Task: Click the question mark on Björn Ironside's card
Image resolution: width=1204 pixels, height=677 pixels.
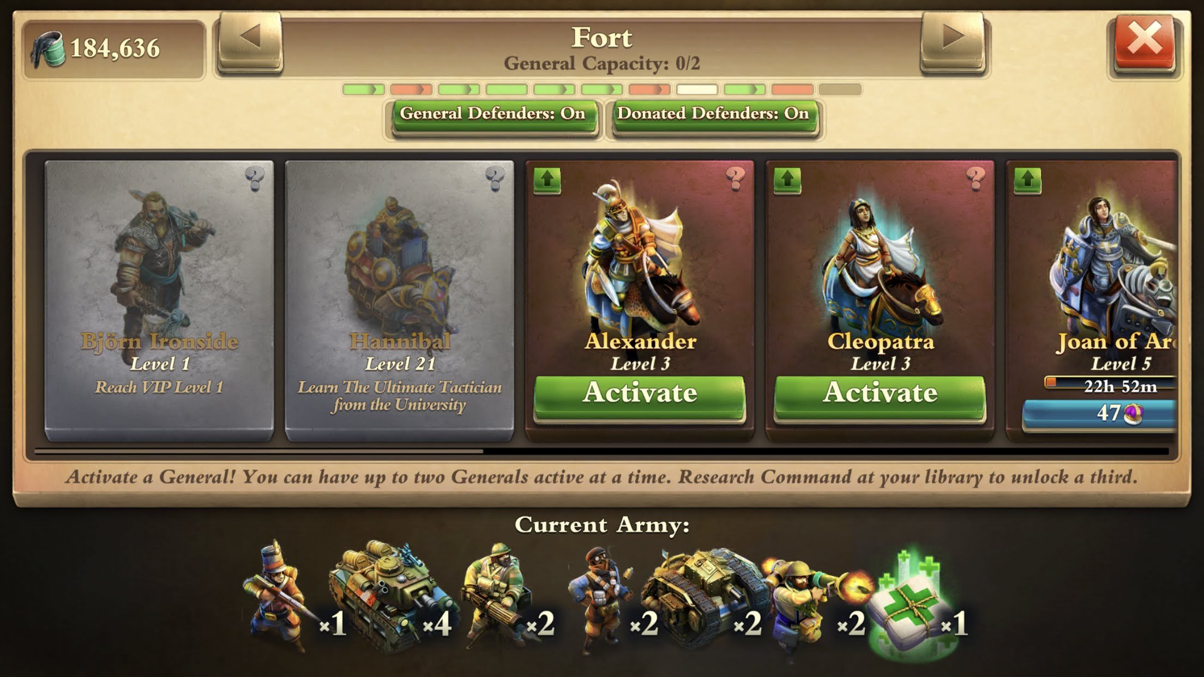Action: (x=255, y=178)
